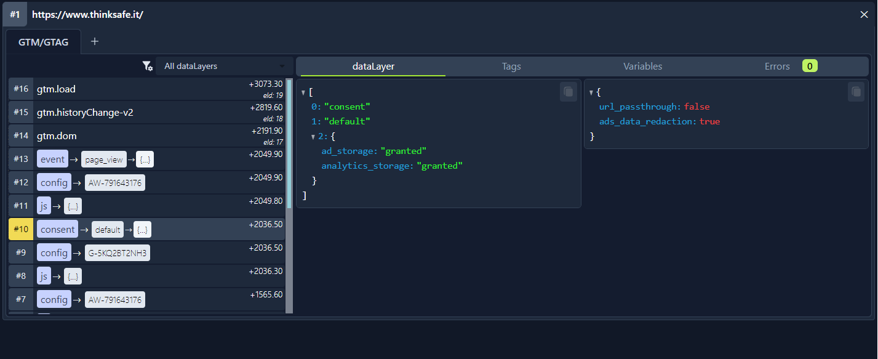This screenshot has width=878, height=359.
Task: Click timestamp +1565.60 on row #7
Action: (266, 295)
